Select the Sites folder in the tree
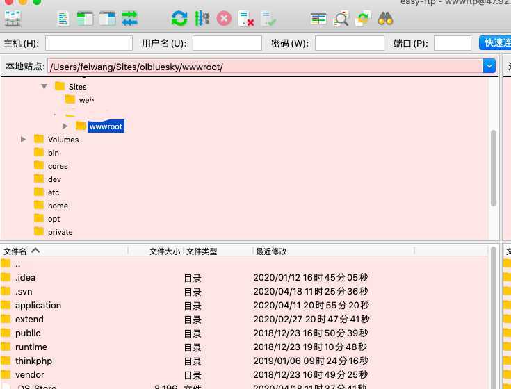 click(x=78, y=87)
